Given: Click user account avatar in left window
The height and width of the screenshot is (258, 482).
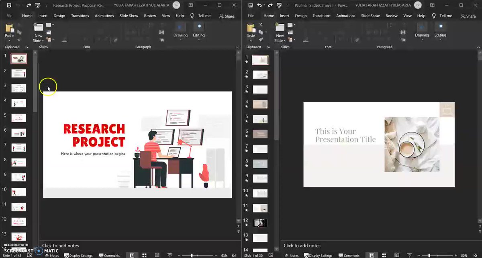Looking at the screenshot, I should click(x=176, y=5).
